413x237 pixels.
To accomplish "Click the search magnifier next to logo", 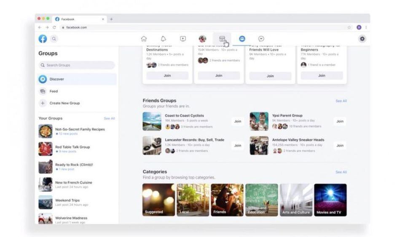I will coord(54,39).
